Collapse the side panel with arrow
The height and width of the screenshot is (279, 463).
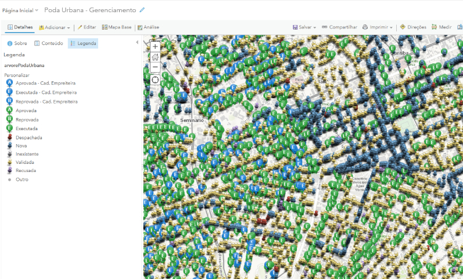click(x=137, y=42)
